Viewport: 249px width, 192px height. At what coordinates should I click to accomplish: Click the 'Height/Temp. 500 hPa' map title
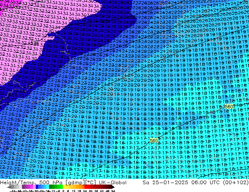[32, 183]
